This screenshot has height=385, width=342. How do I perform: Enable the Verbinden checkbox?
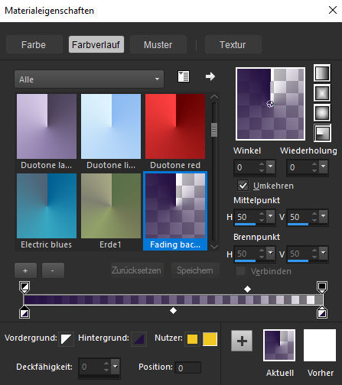240,271
